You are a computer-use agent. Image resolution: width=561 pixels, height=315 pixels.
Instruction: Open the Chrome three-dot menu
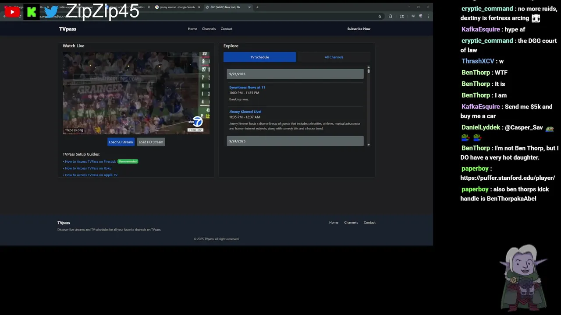[428, 16]
